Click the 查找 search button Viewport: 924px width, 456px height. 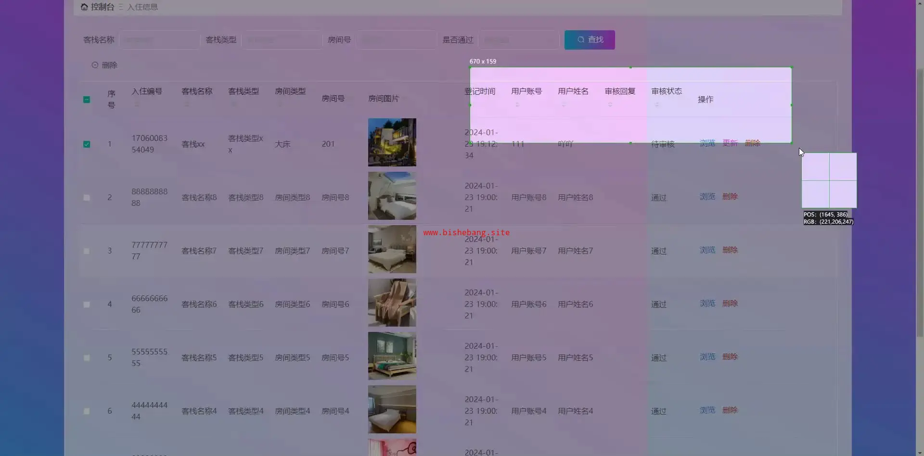[x=590, y=40]
